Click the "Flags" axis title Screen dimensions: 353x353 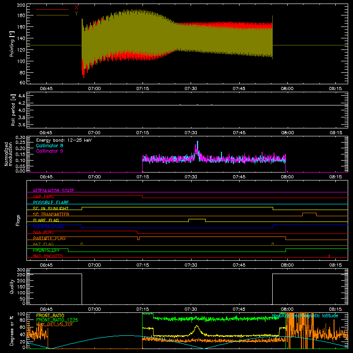coord(18,220)
